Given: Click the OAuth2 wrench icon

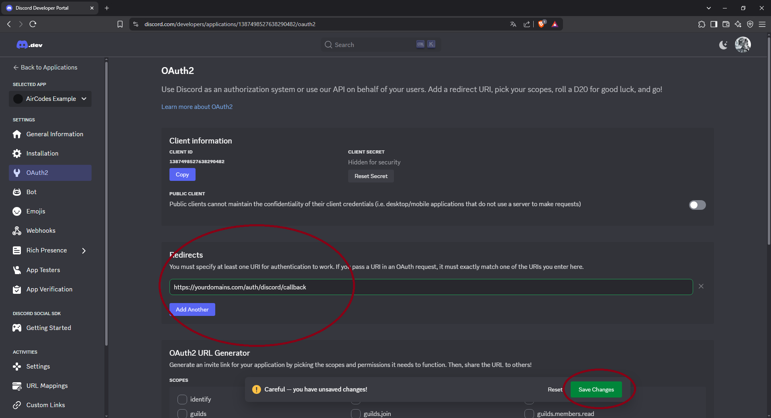Looking at the screenshot, I should [x=17, y=173].
